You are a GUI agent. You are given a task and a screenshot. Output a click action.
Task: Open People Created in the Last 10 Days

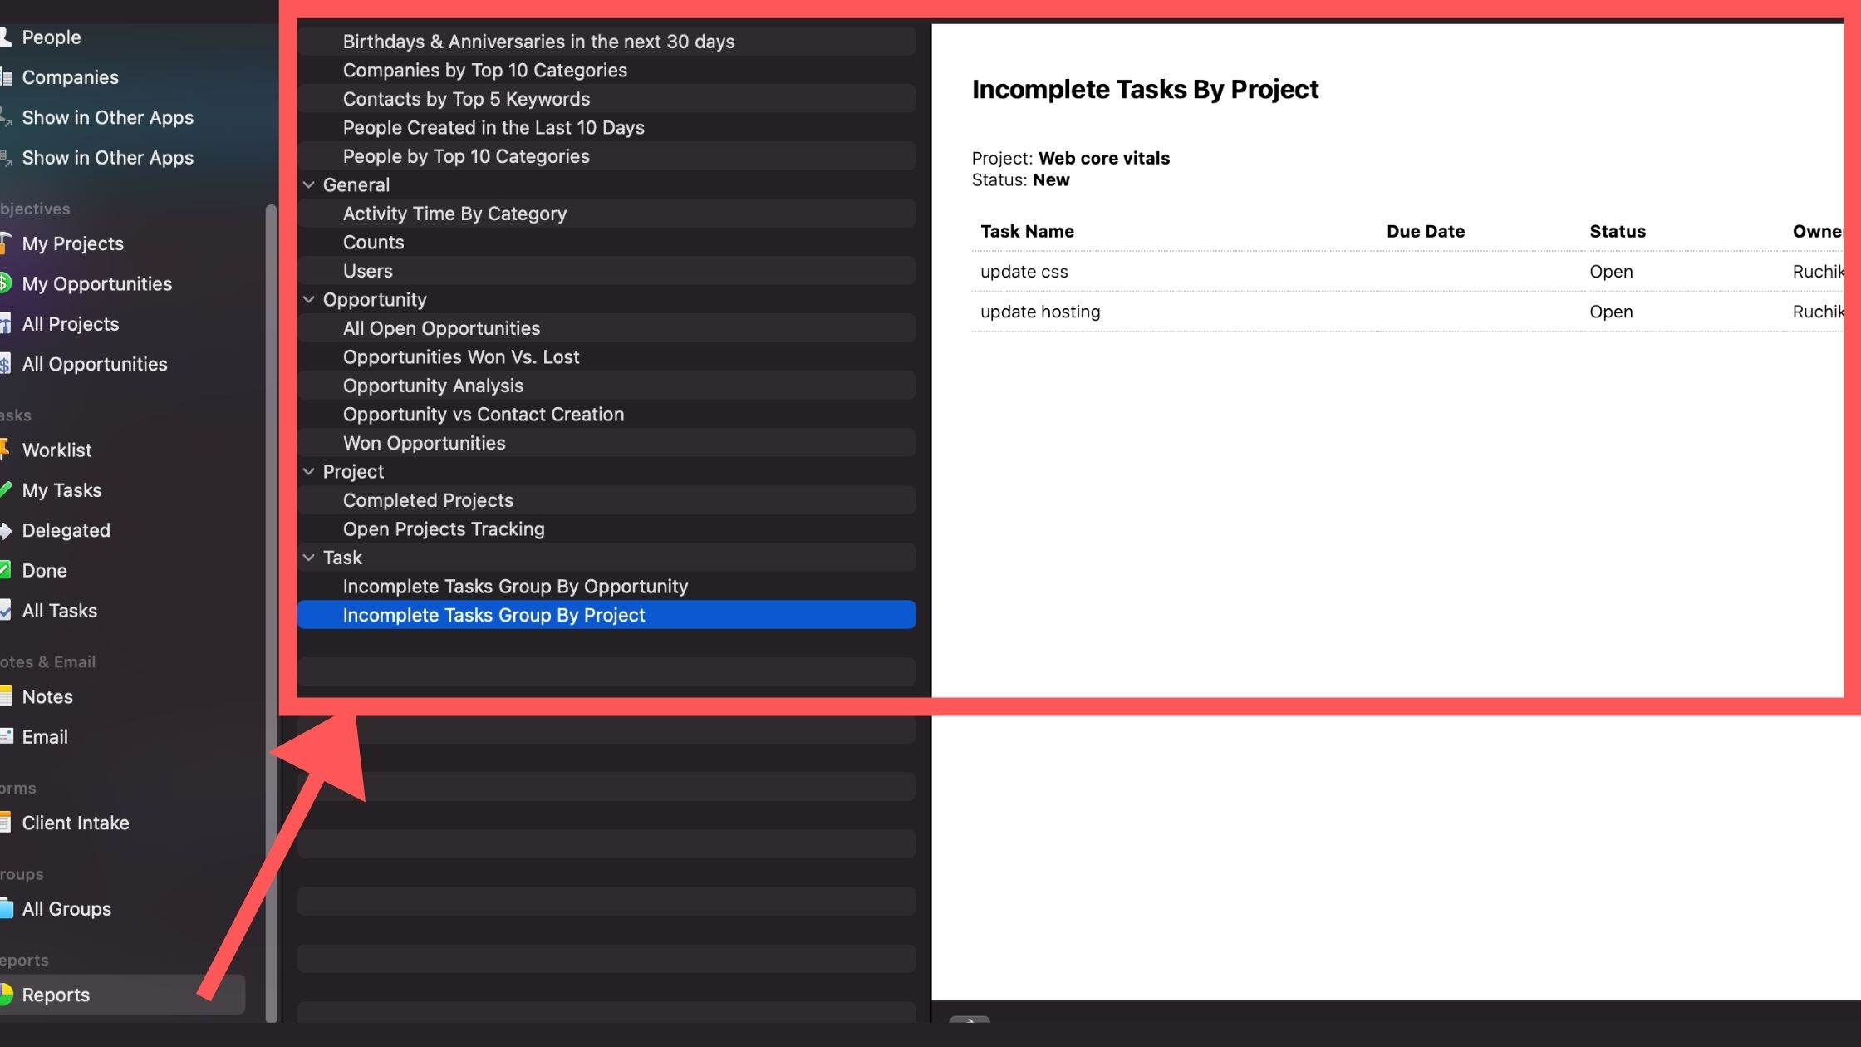pyautogui.click(x=606, y=128)
